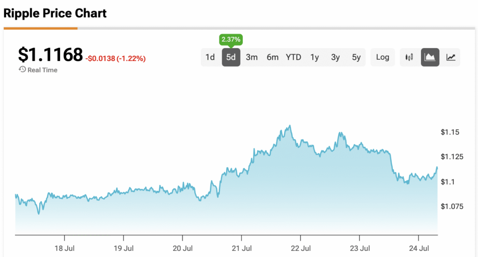The width and height of the screenshot is (478, 257).
Task: Click the 23 Jul axis marker
Action: 360,248
